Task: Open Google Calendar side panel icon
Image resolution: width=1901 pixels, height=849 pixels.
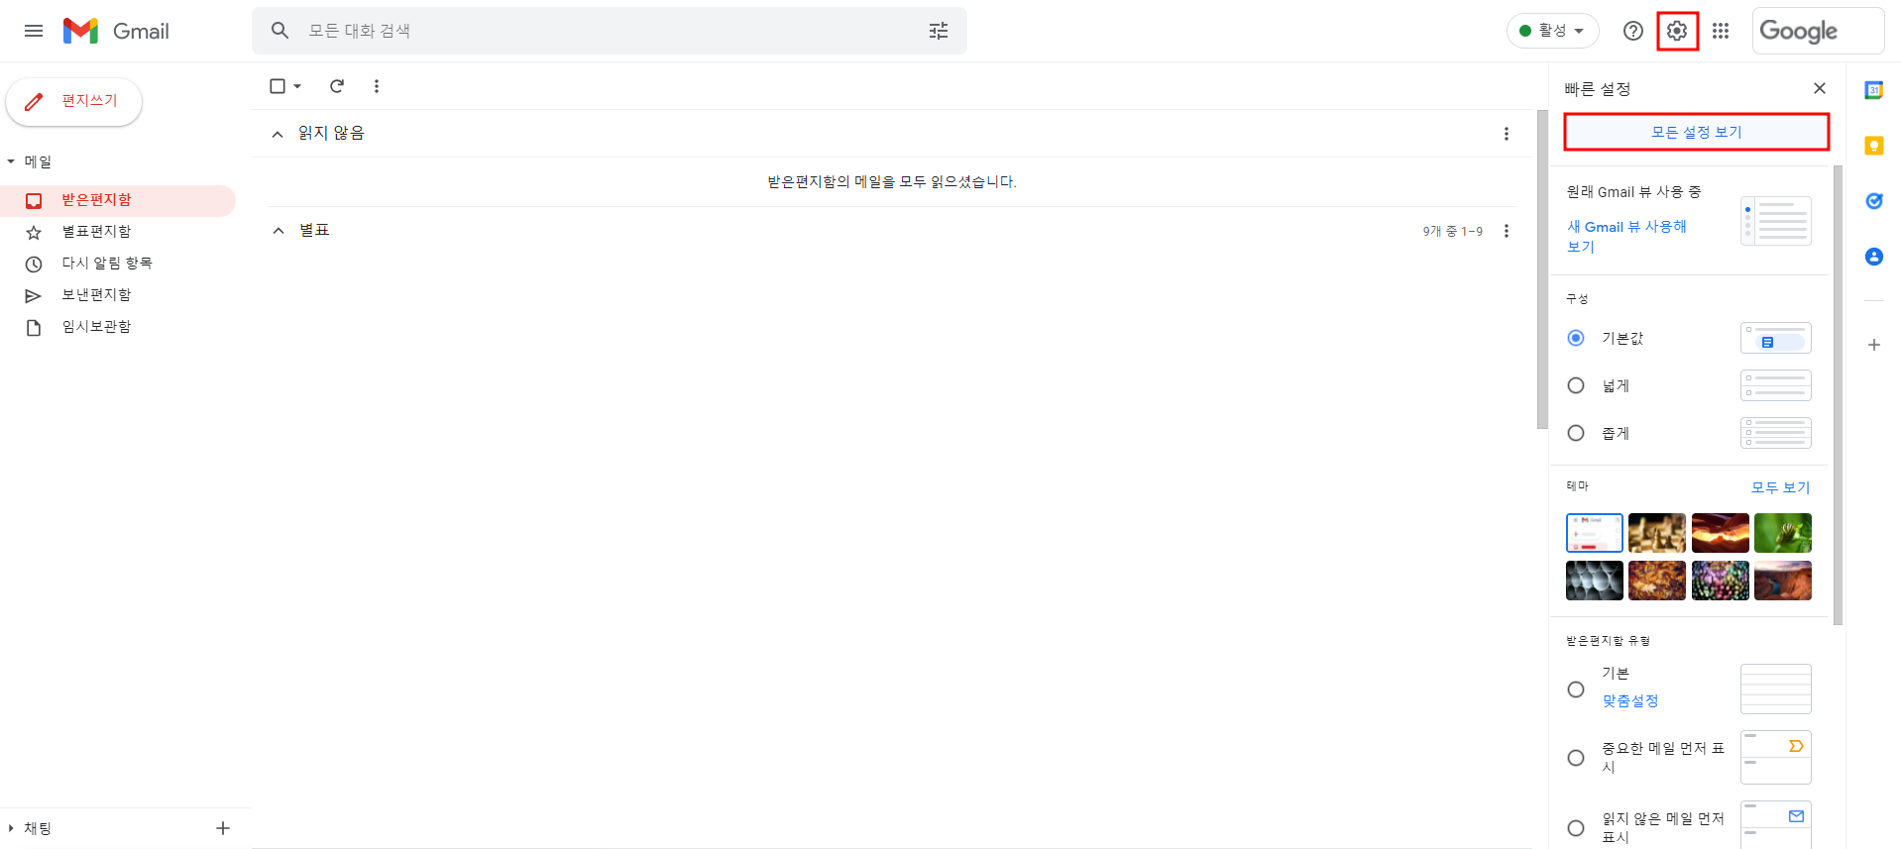Action: pos(1874,90)
